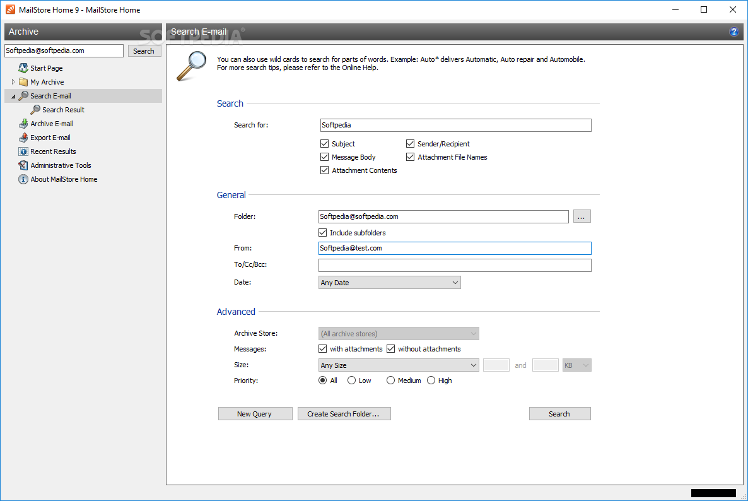Image resolution: width=748 pixels, height=501 pixels.
Task: Click the Recent Results icon
Action: pyautogui.click(x=23, y=151)
